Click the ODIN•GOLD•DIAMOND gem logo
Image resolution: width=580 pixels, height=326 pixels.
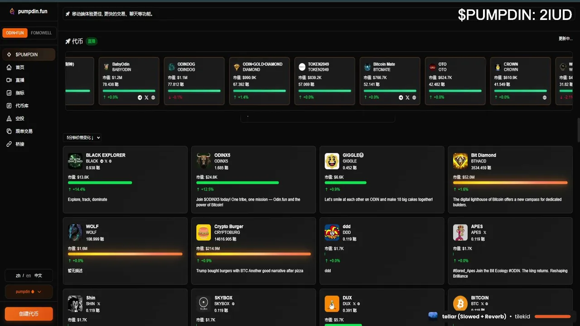pos(237,67)
